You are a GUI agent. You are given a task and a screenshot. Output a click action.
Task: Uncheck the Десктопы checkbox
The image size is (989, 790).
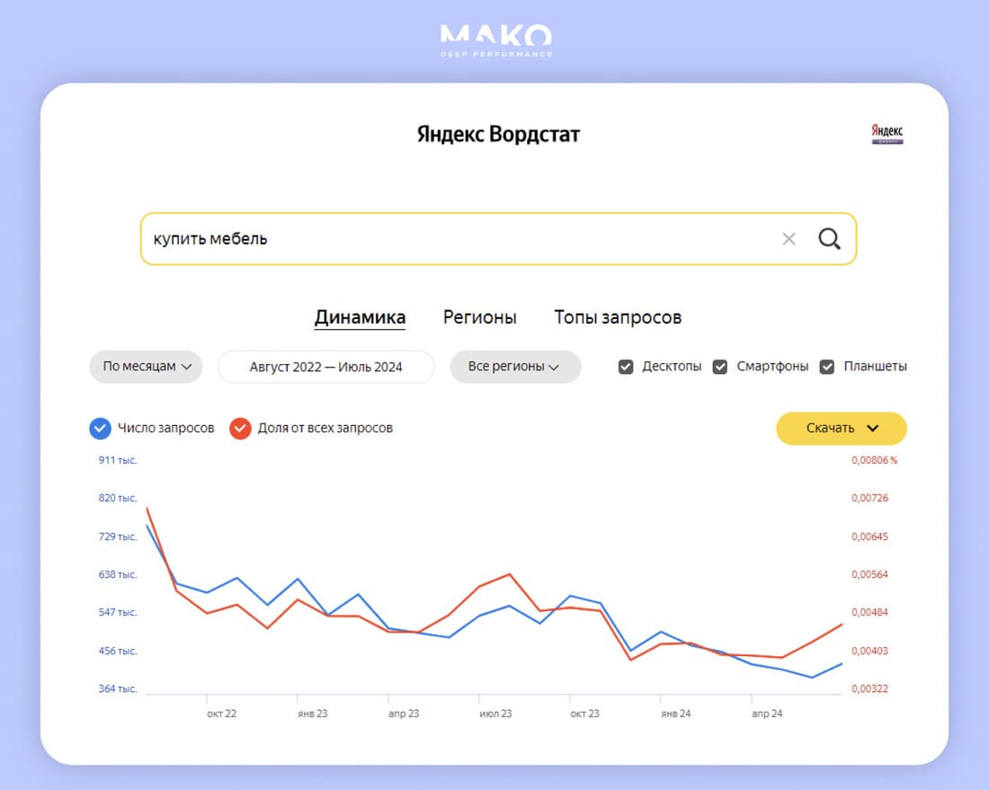625,367
